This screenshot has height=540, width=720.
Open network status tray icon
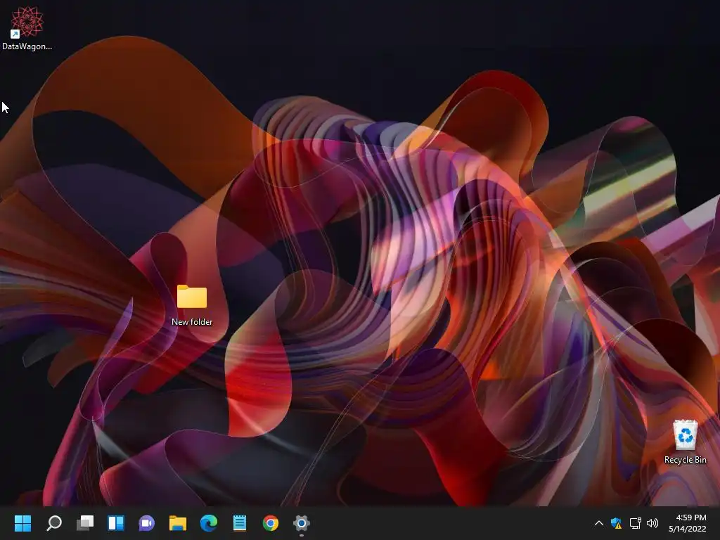pos(635,523)
